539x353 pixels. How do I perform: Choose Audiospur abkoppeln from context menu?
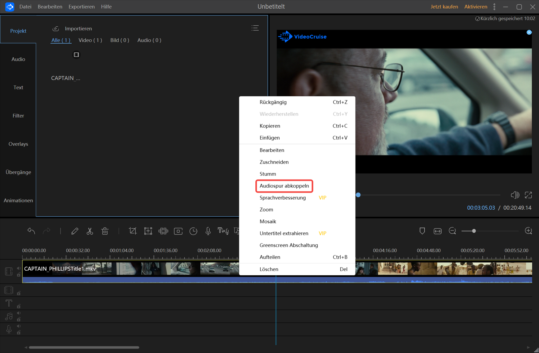tap(284, 186)
